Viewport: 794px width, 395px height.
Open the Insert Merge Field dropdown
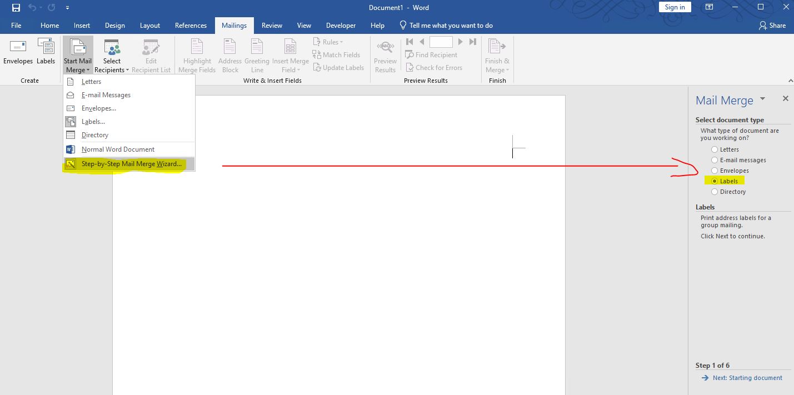291,56
